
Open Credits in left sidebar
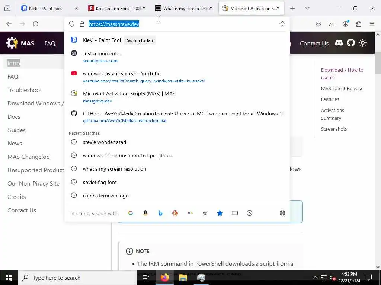[x=16, y=197]
